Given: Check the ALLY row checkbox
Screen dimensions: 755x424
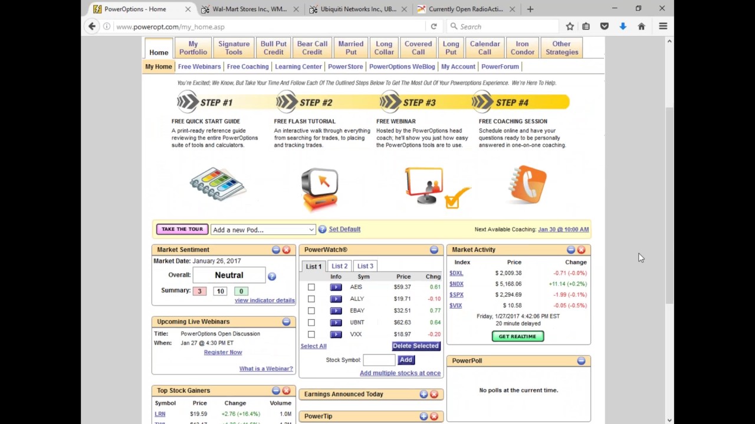Looking at the screenshot, I should click(x=311, y=299).
